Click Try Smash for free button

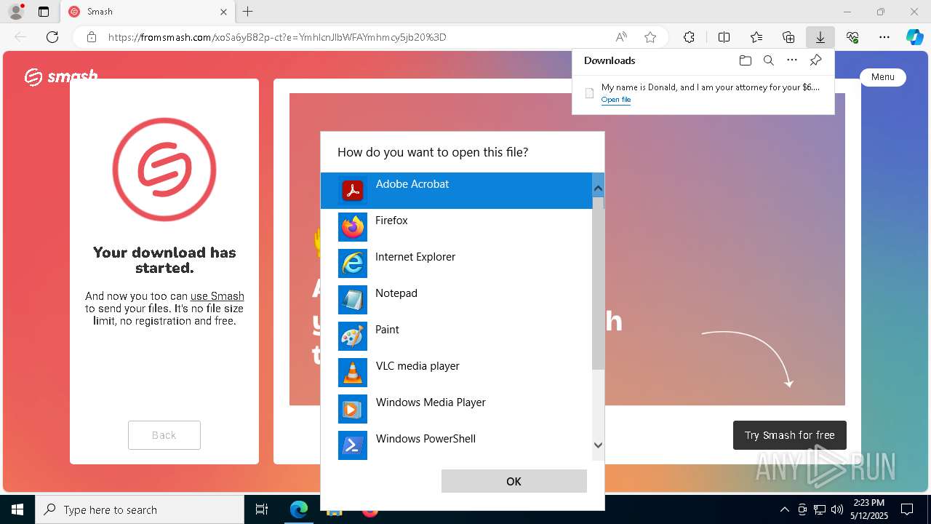790,435
